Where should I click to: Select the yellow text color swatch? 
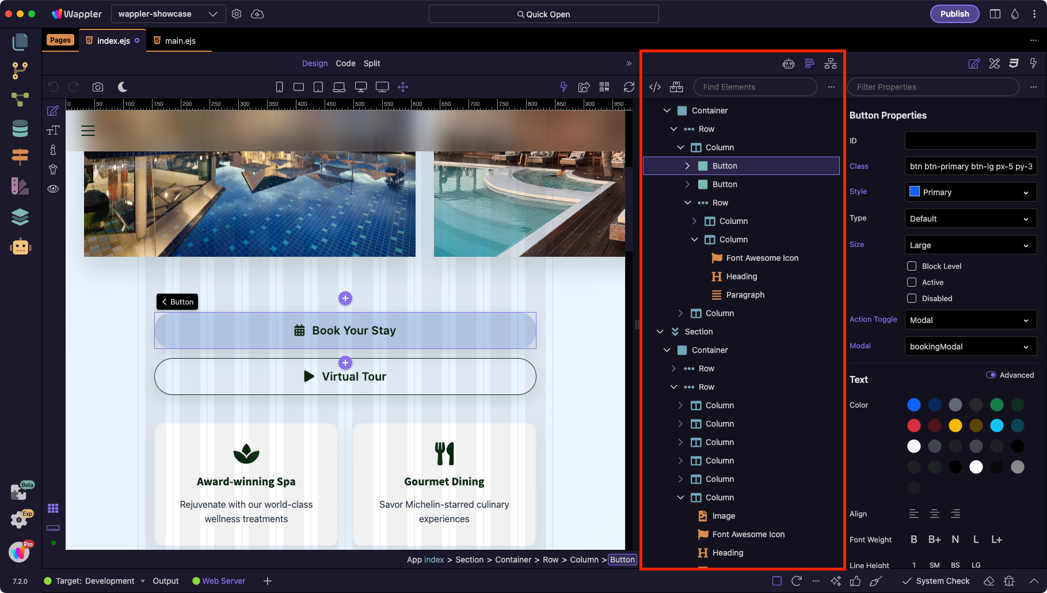955,425
